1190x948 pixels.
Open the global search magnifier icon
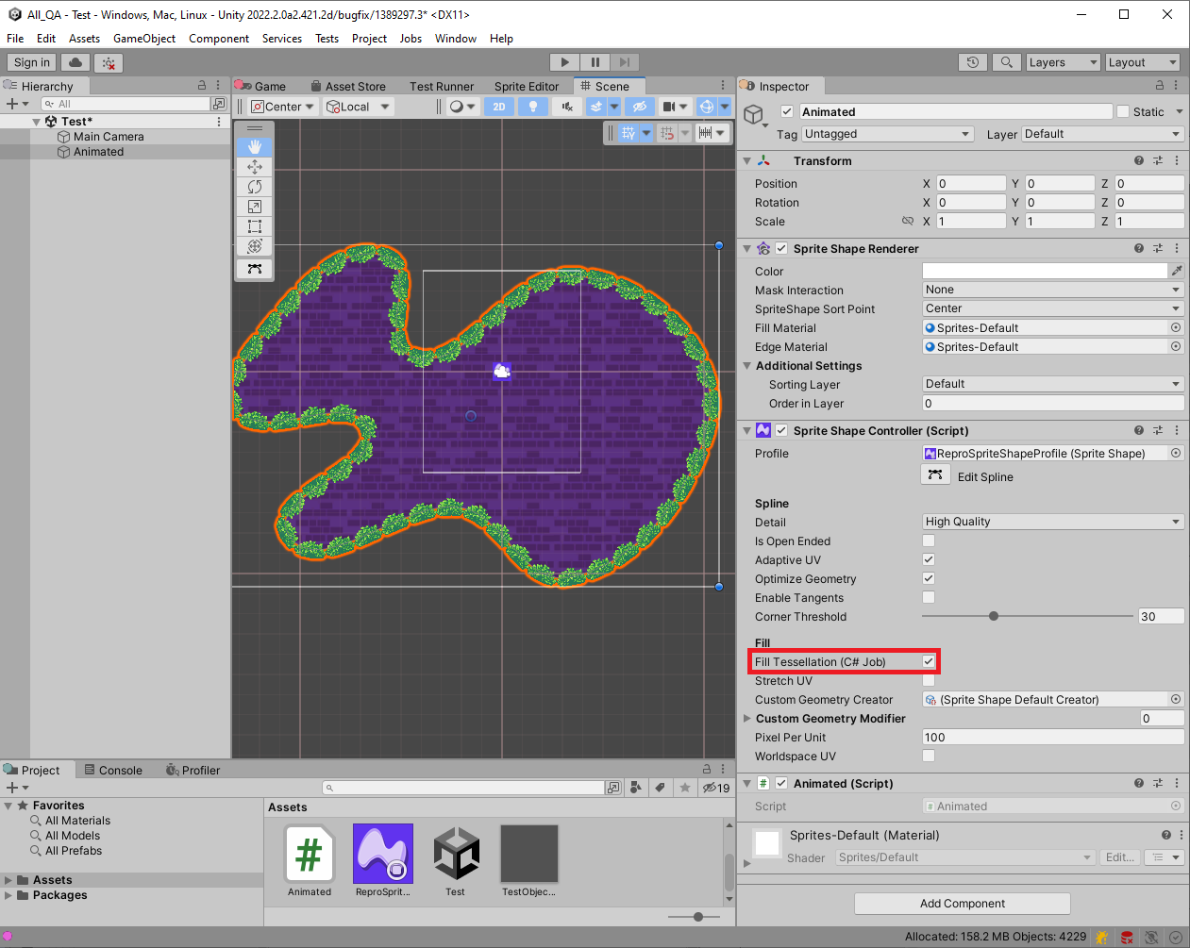1007,62
